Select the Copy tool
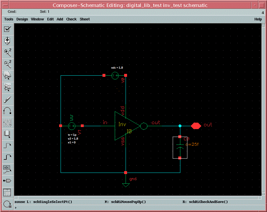The width and height of the screenshot is (267, 212). tap(8, 87)
